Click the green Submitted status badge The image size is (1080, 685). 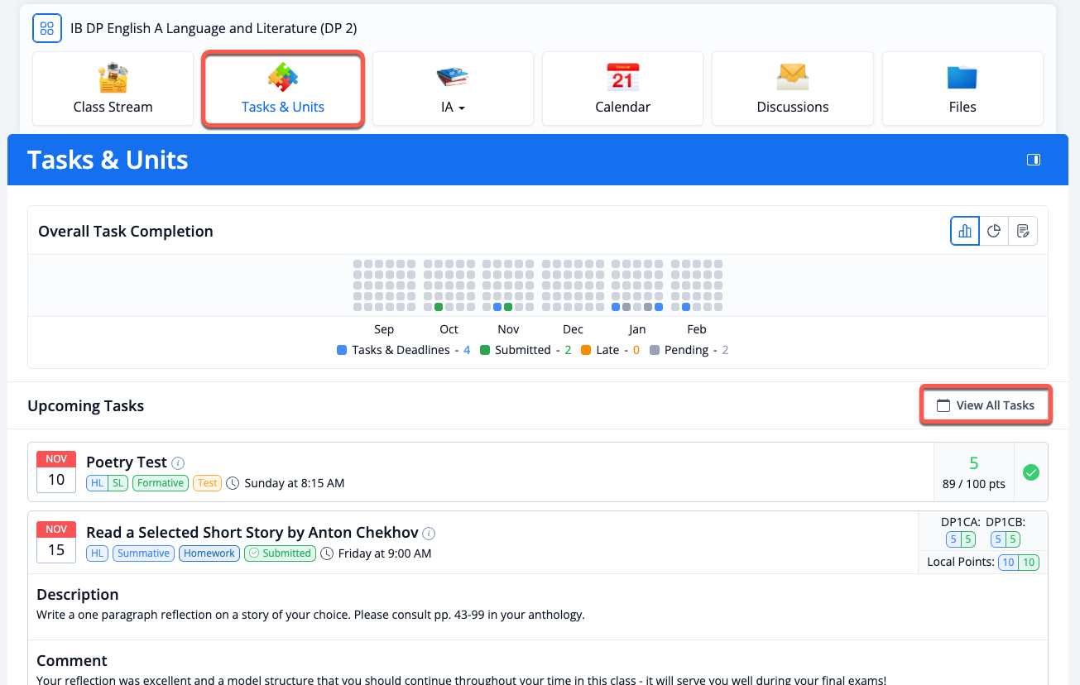tap(280, 553)
